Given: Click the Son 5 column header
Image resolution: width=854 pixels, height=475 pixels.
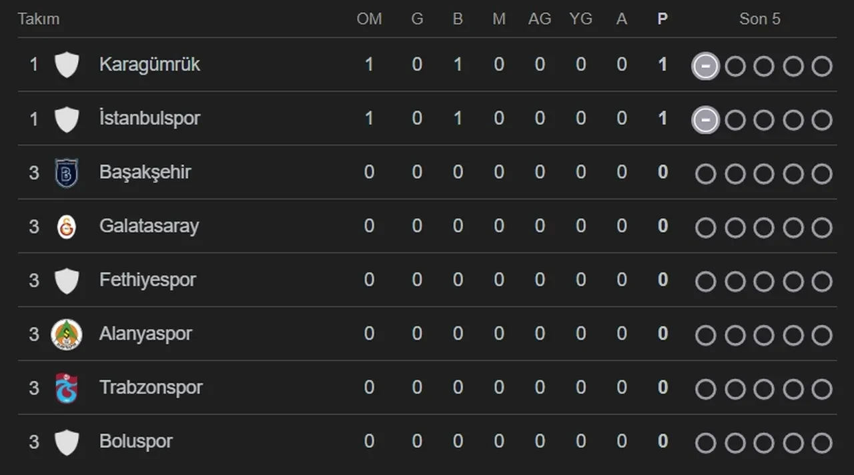Looking at the screenshot, I should click(759, 19).
